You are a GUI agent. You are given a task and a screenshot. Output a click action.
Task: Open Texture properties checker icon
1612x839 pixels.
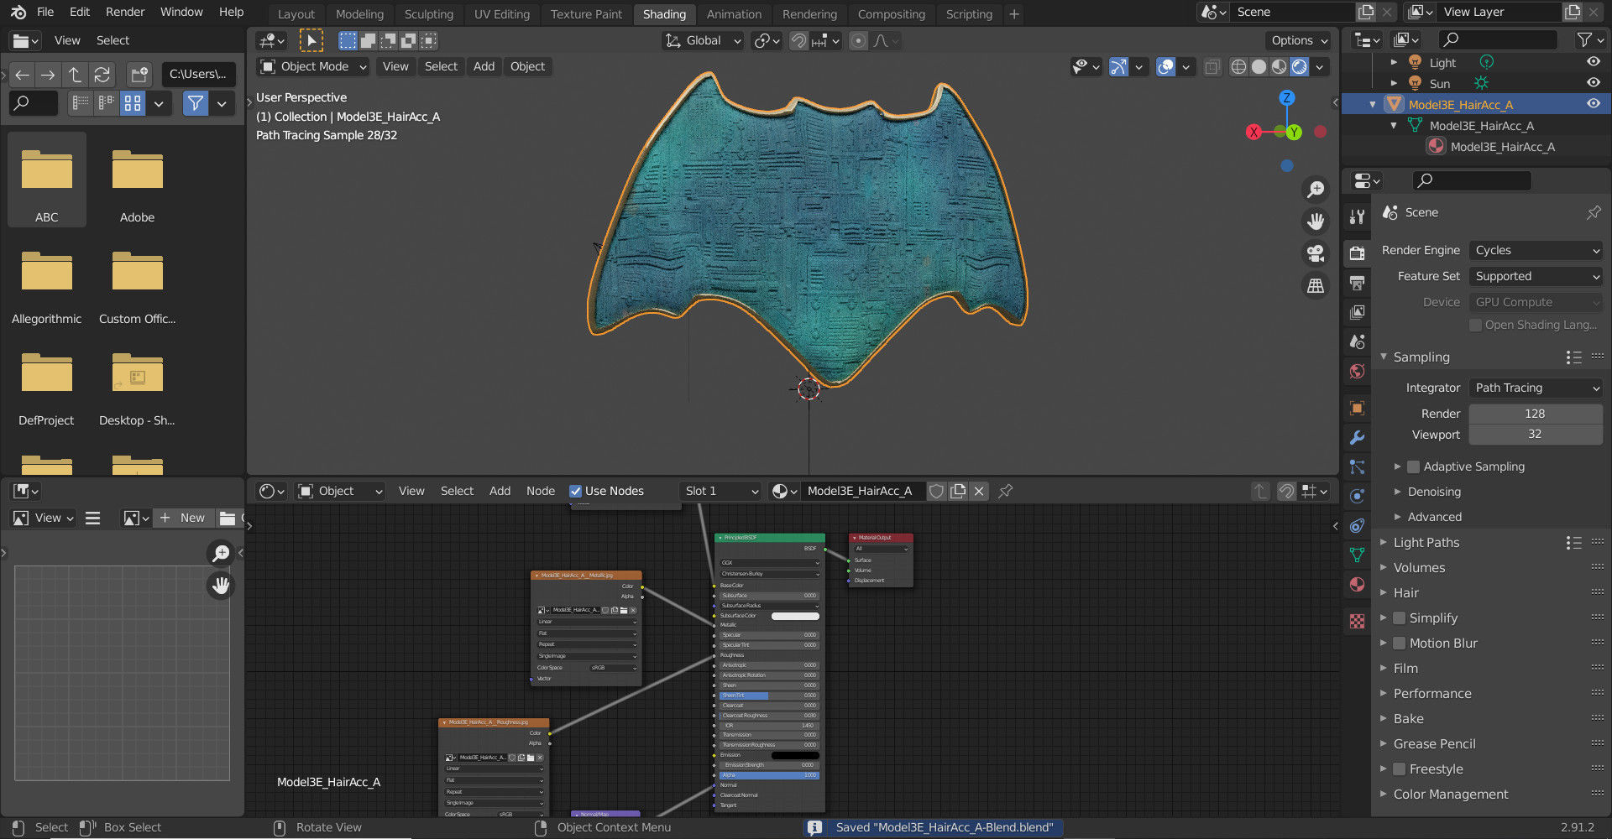[x=1357, y=621]
